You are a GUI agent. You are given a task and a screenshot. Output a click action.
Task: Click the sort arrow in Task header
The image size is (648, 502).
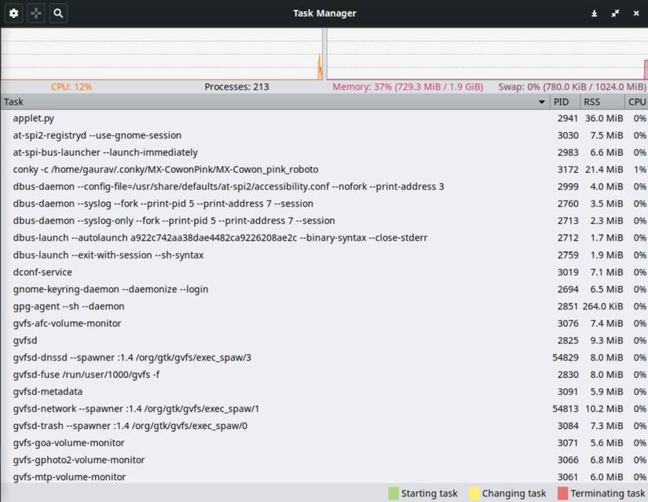(x=542, y=101)
